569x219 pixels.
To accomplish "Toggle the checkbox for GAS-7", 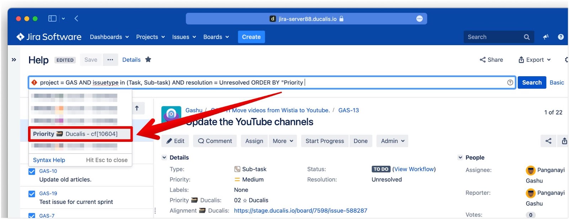I will tap(32, 215).
